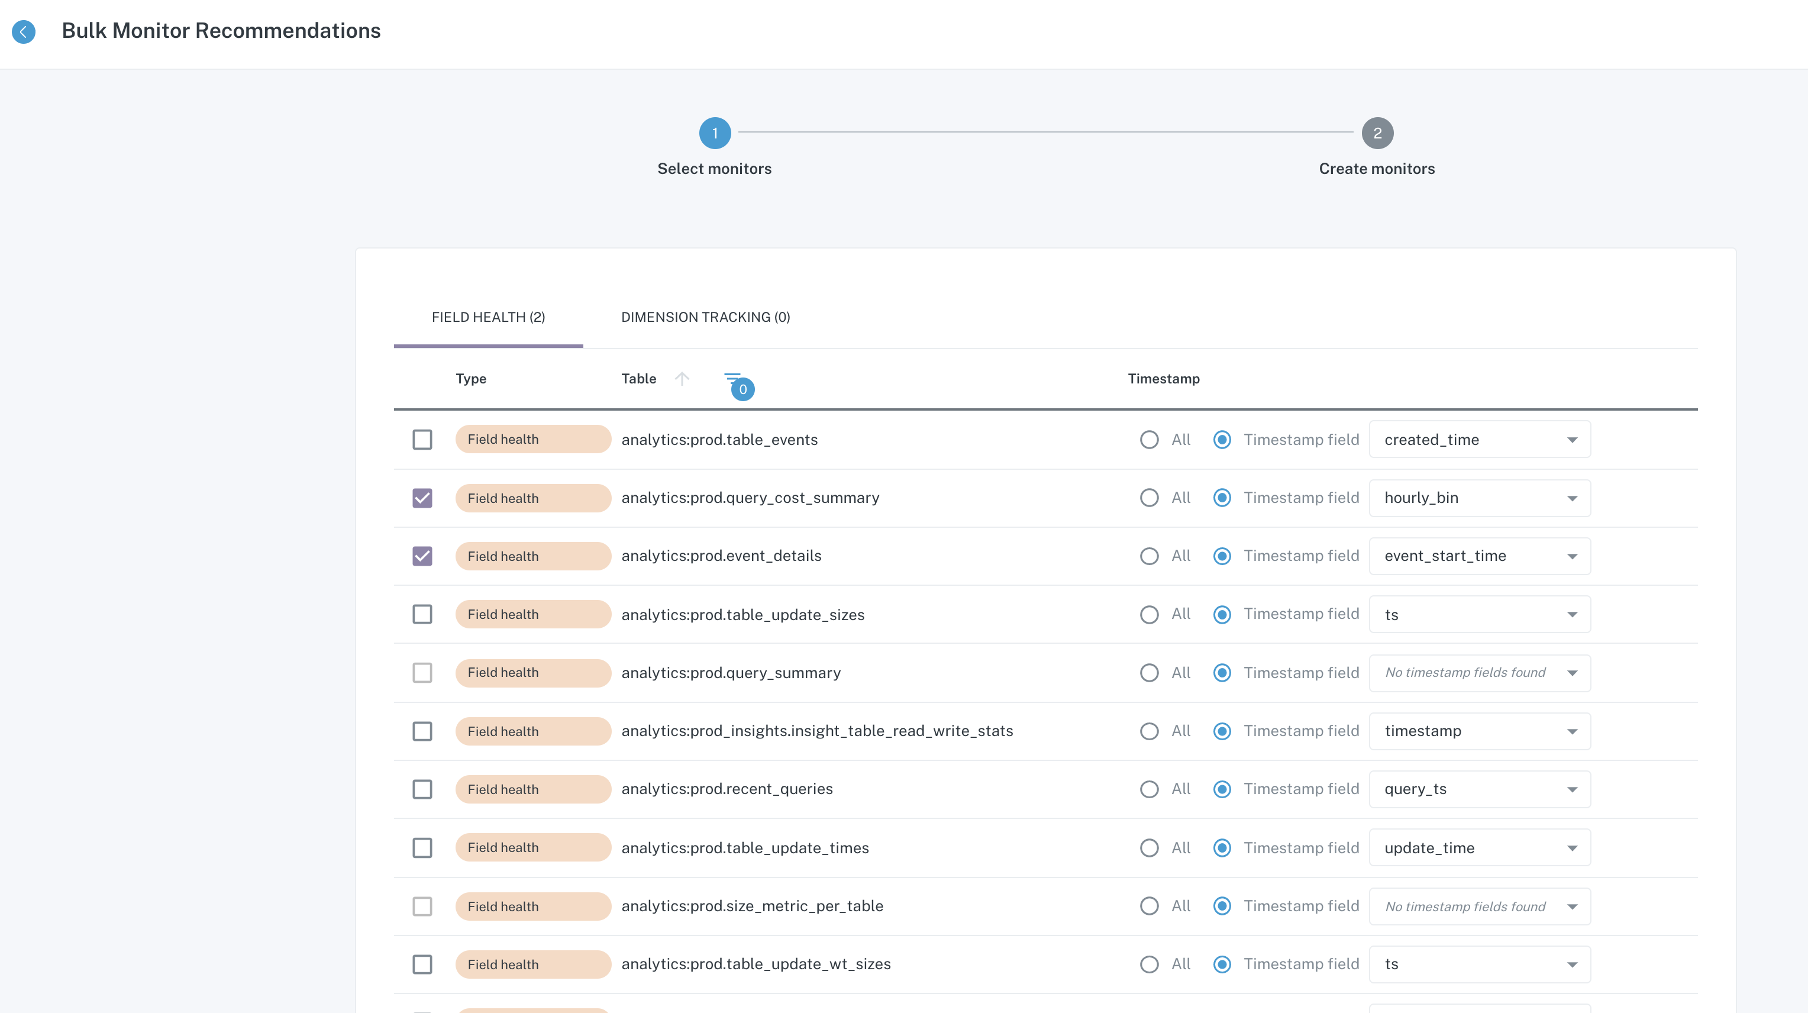The height and width of the screenshot is (1013, 1808).
Task: Uncheck the event_details row checkbox
Action: [x=422, y=556]
